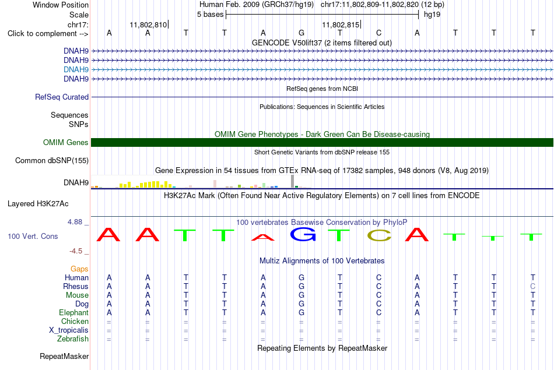The height and width of the screenshot is (370, 554).
Task: Click the OMIM Gene Phenotypes title text
Action: tap(322, 134)
